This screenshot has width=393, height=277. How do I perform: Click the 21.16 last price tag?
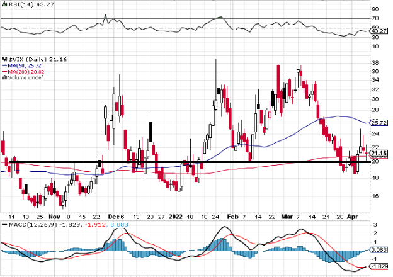379,153
